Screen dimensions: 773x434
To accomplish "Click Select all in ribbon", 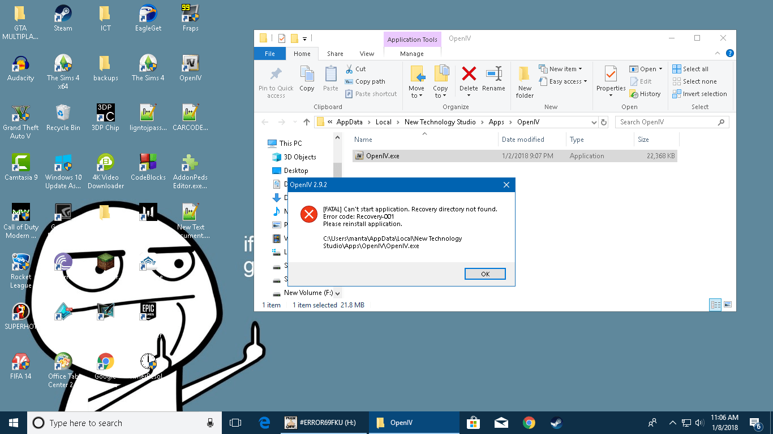I will [x=690, y=69].
